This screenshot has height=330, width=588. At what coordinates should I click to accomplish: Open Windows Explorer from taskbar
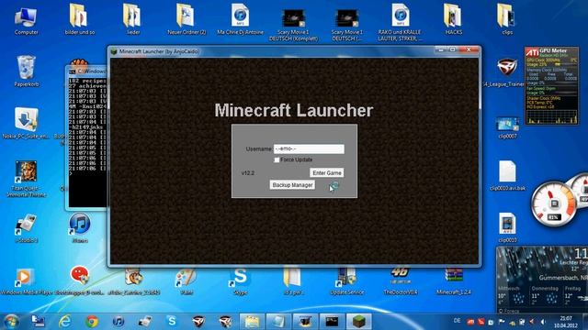click(x=252, y=321)
